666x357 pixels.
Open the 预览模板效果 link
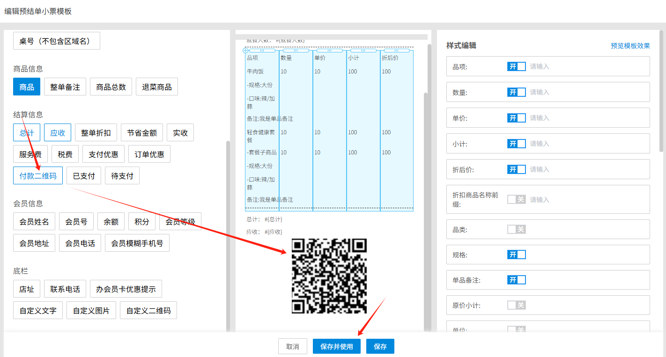[x=630, y=46]
